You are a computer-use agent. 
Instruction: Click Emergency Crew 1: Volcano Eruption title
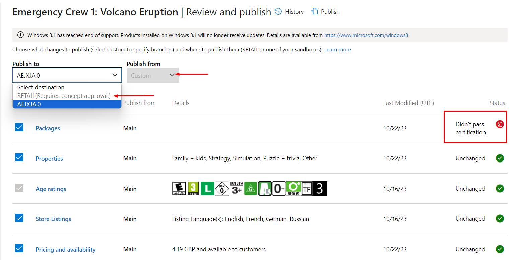(x=95, y=12)
